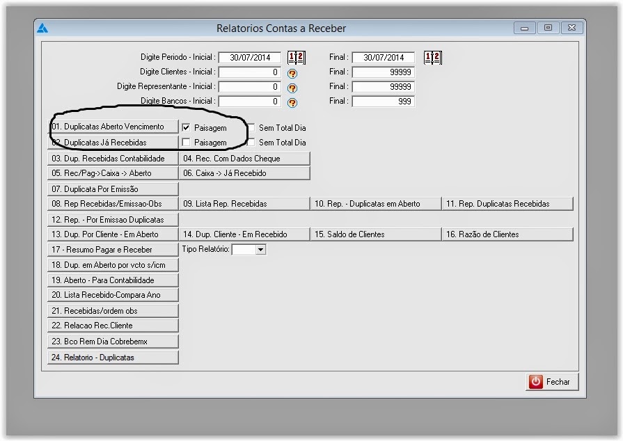This screenshot has height=441, width=623.
Task: Select the Bancos Final field 999
Action: pos(384,102)
